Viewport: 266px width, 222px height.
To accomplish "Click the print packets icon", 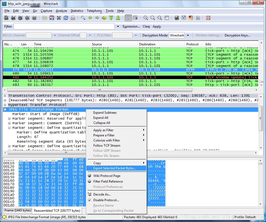I will [x=73, y=18].
